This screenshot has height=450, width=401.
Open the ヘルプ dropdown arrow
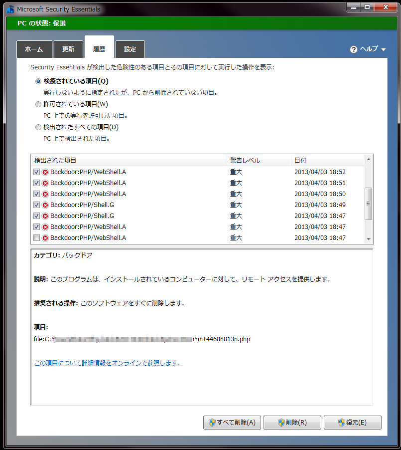(383, 50)
